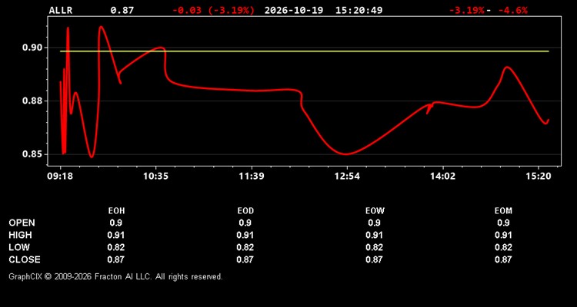The width and height of the screenshot is (577, 307).
Task: Click the 09:18 time axis label
Action: (60, 177)
